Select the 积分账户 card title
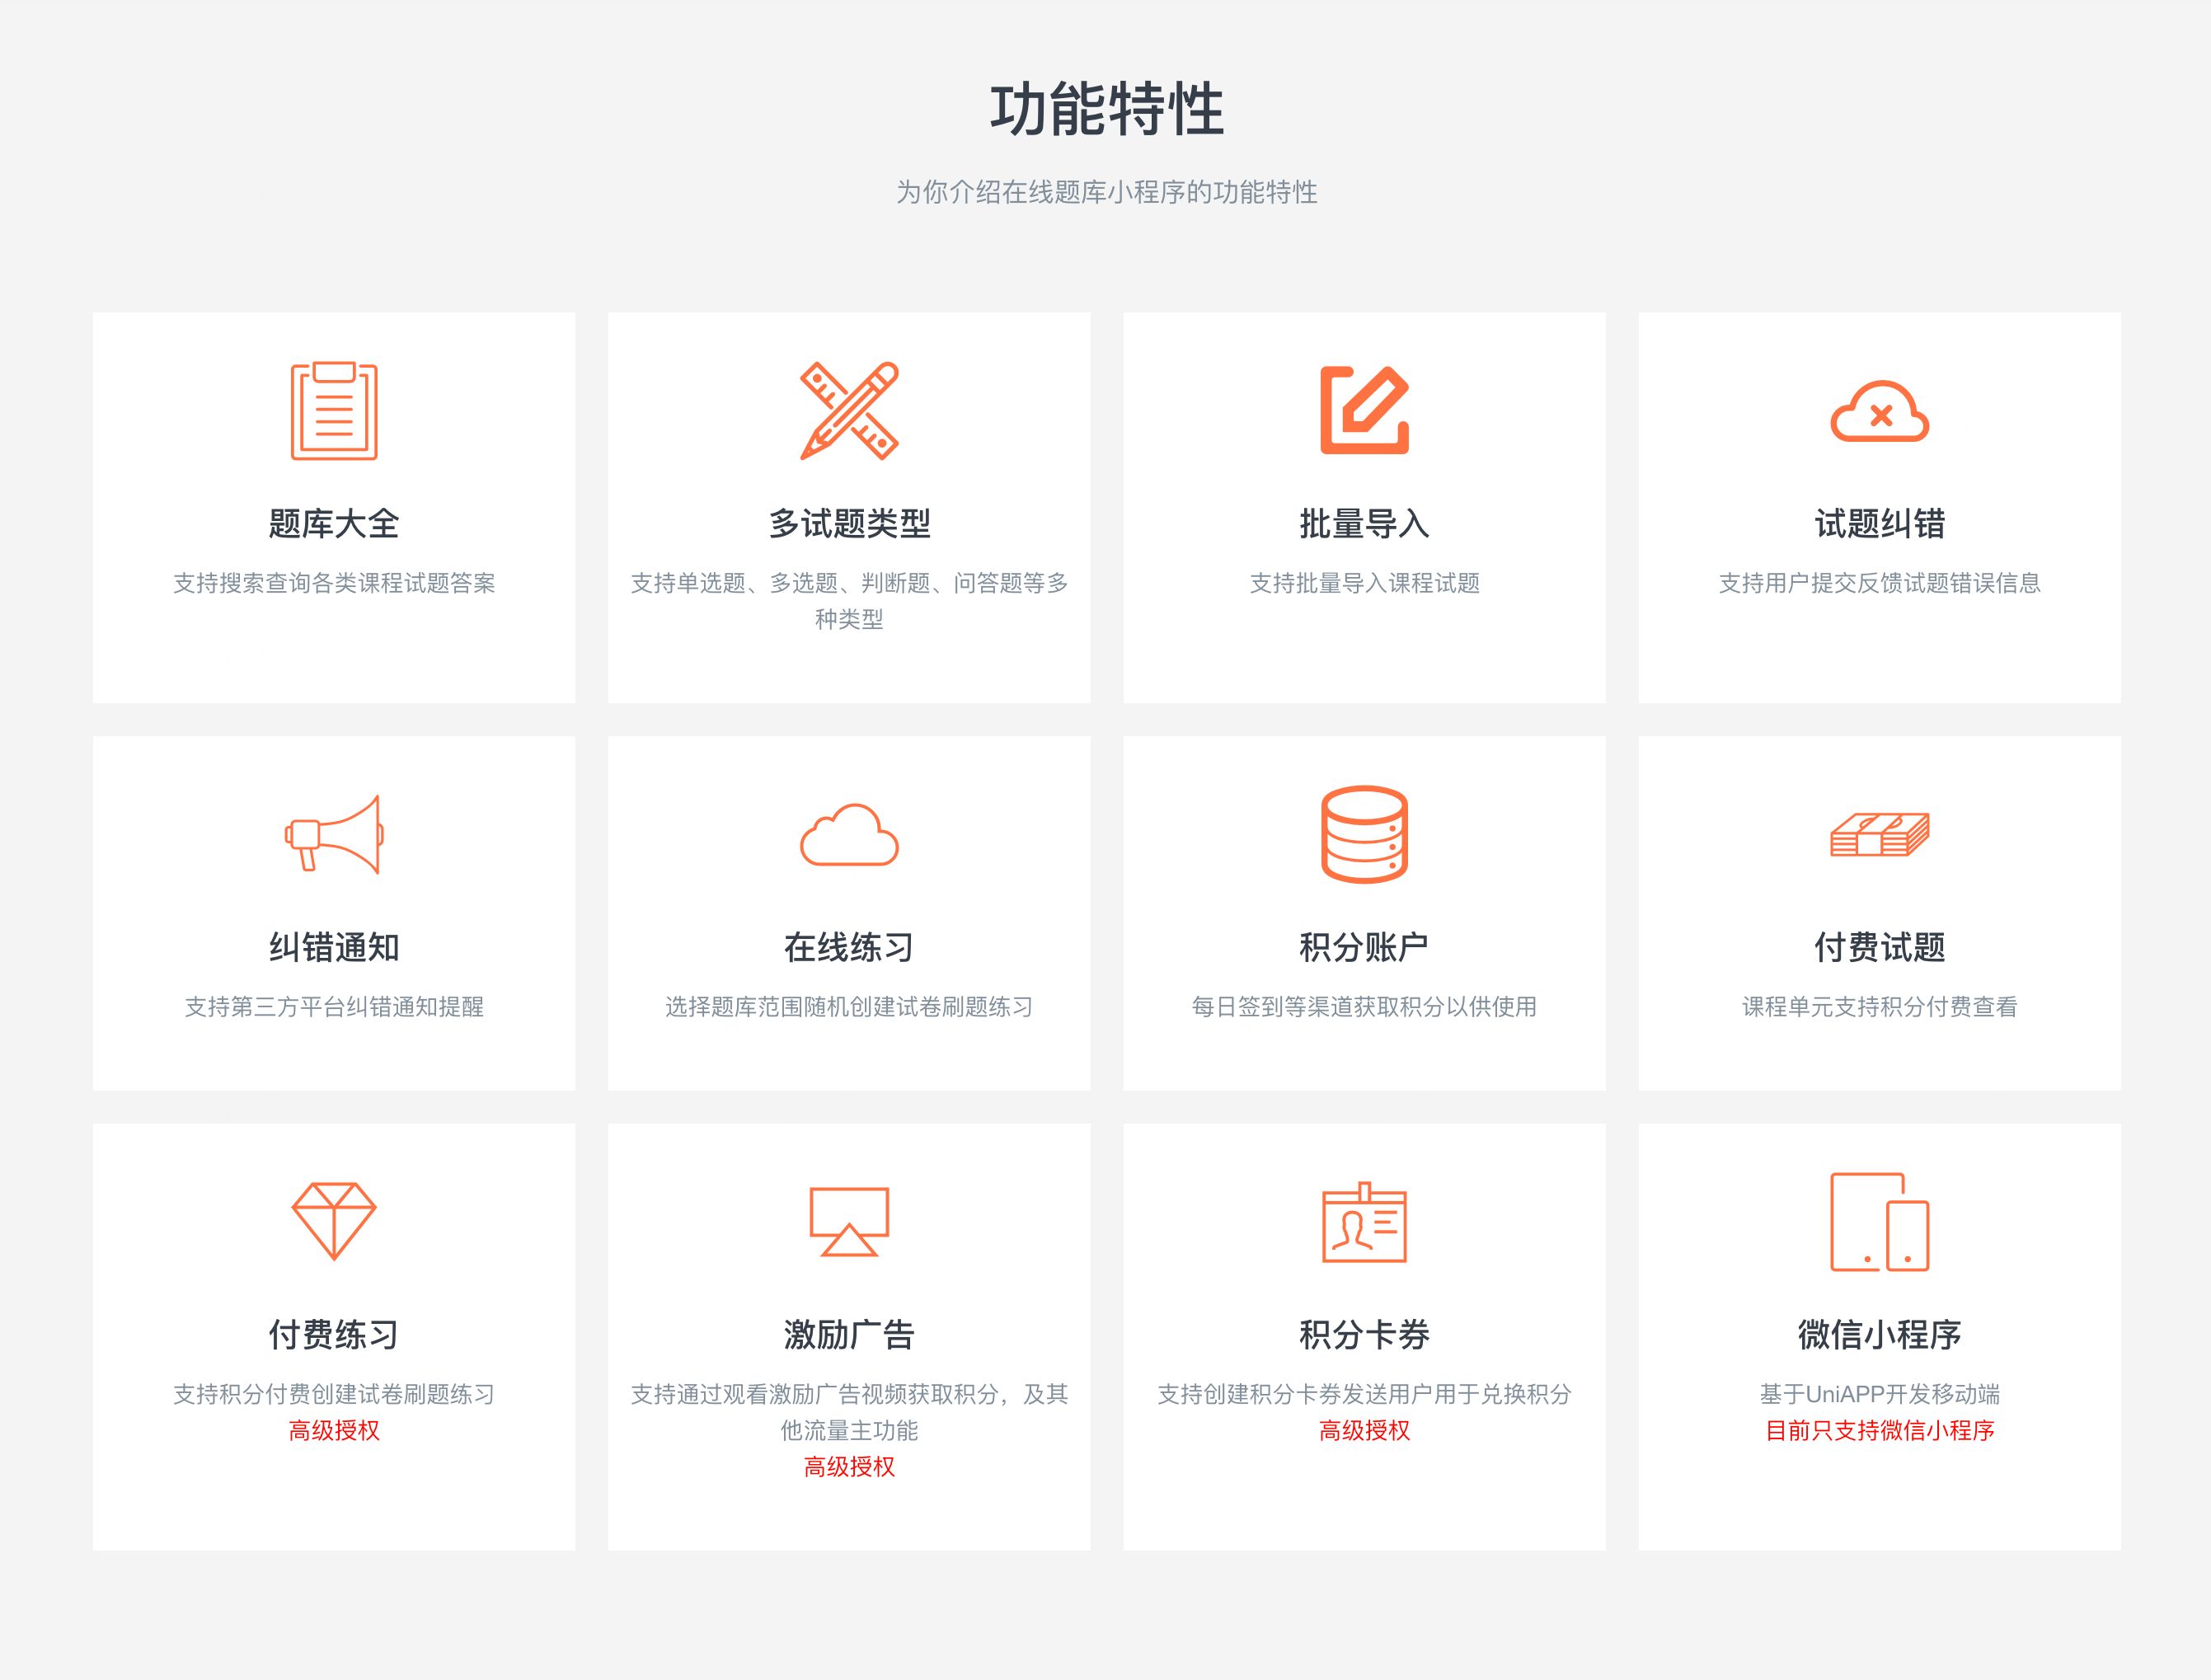The width and height of the screenshot is (2211, 1680). (x=1364, y=946)
